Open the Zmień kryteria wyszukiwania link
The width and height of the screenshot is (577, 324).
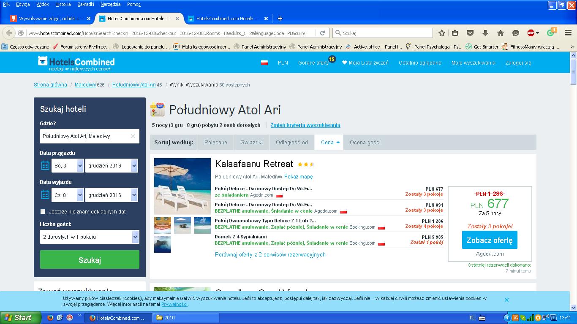(x=305, y=125)
